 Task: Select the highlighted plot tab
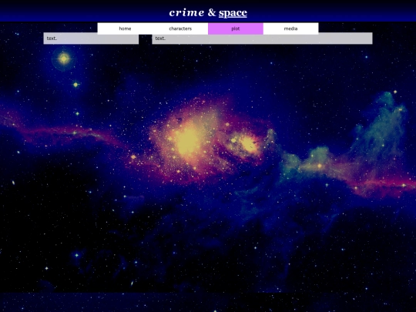pyautogui.click(x=236, y=29)
